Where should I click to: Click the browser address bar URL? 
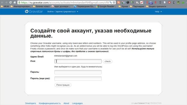pyautogui.click(x=65, y=2)
